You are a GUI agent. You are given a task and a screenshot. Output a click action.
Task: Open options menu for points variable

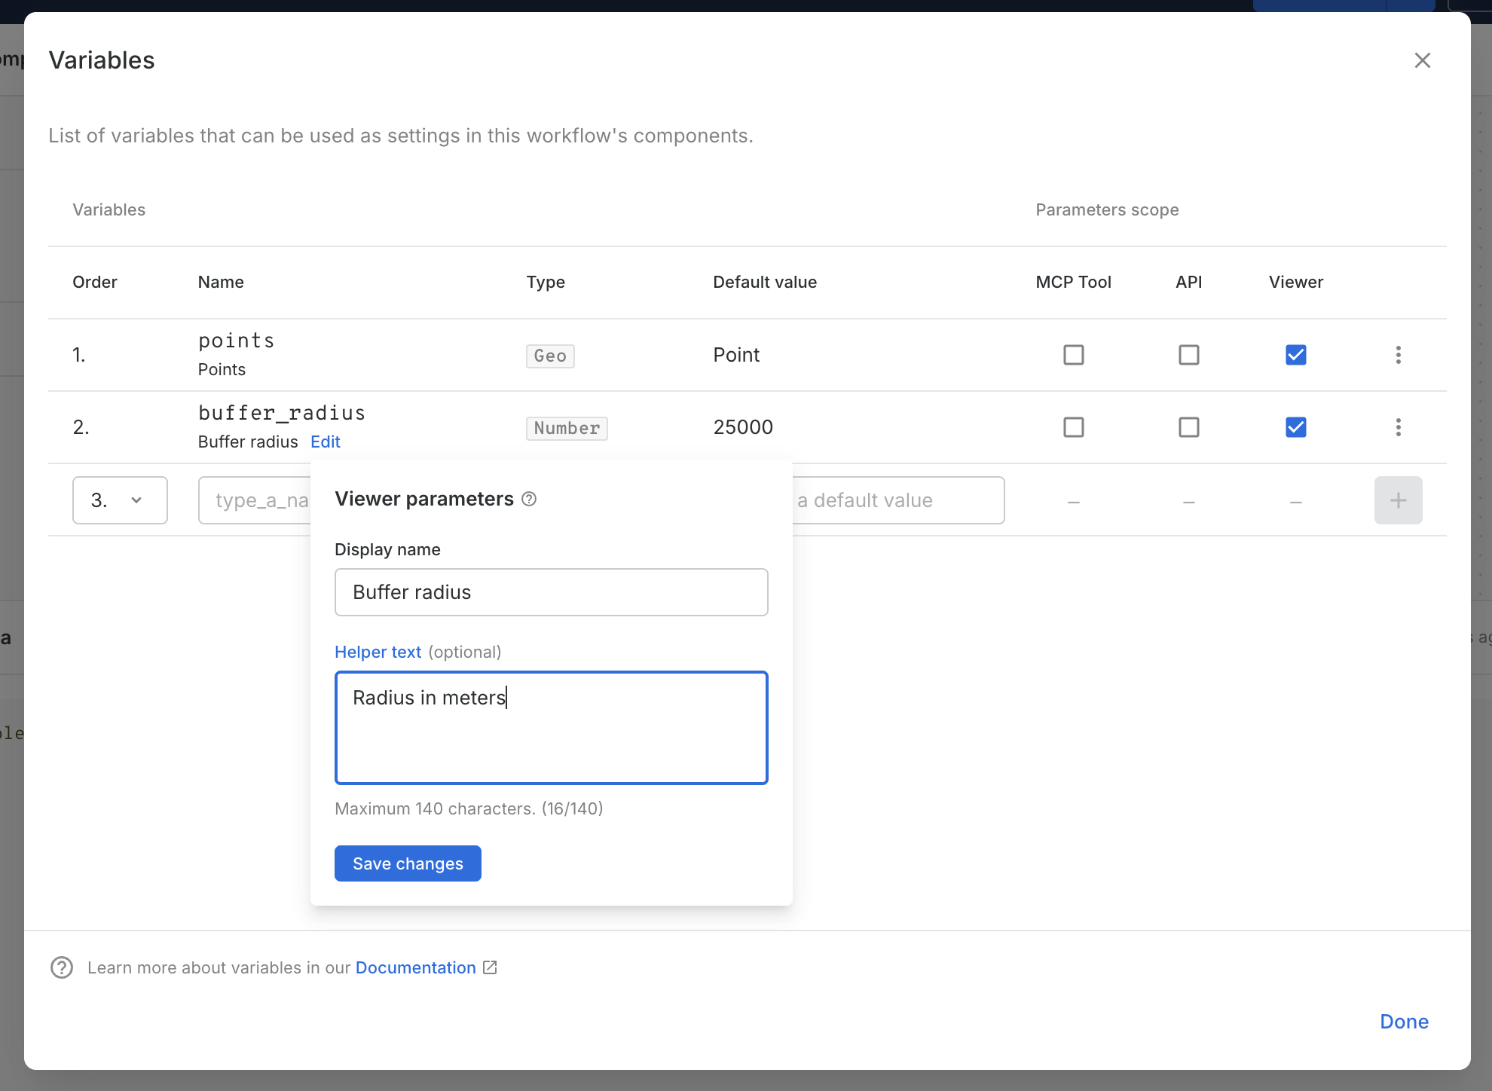1398,355
